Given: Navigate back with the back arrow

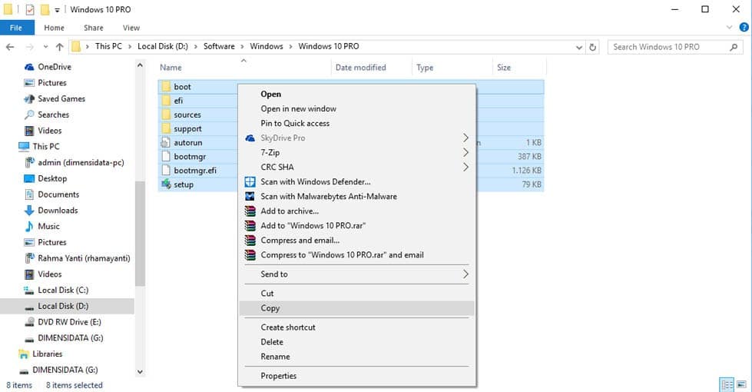Looking at the screenshot, I should tap(10, 47).
